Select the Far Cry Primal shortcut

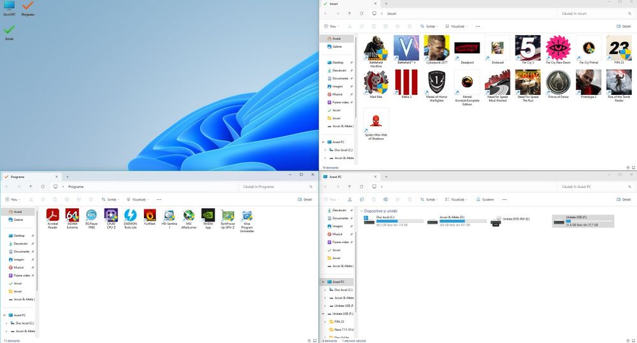[588, 50]
